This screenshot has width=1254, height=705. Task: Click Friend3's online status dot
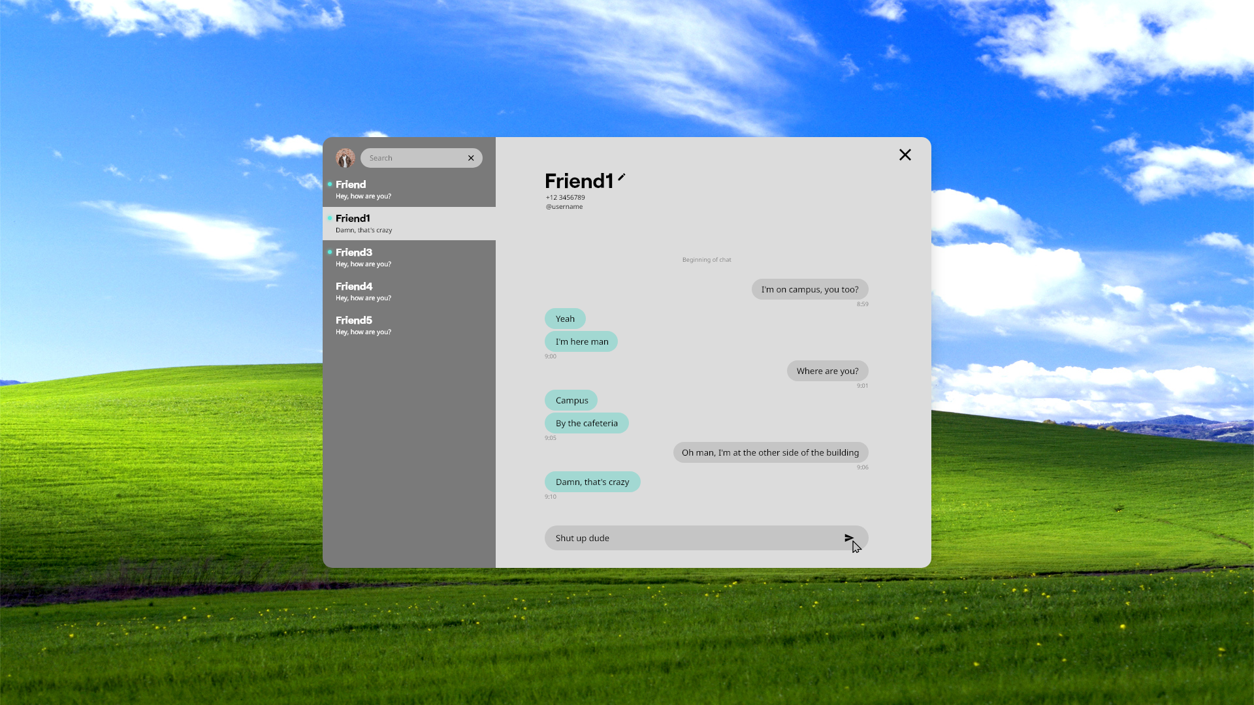click(330, 252)
